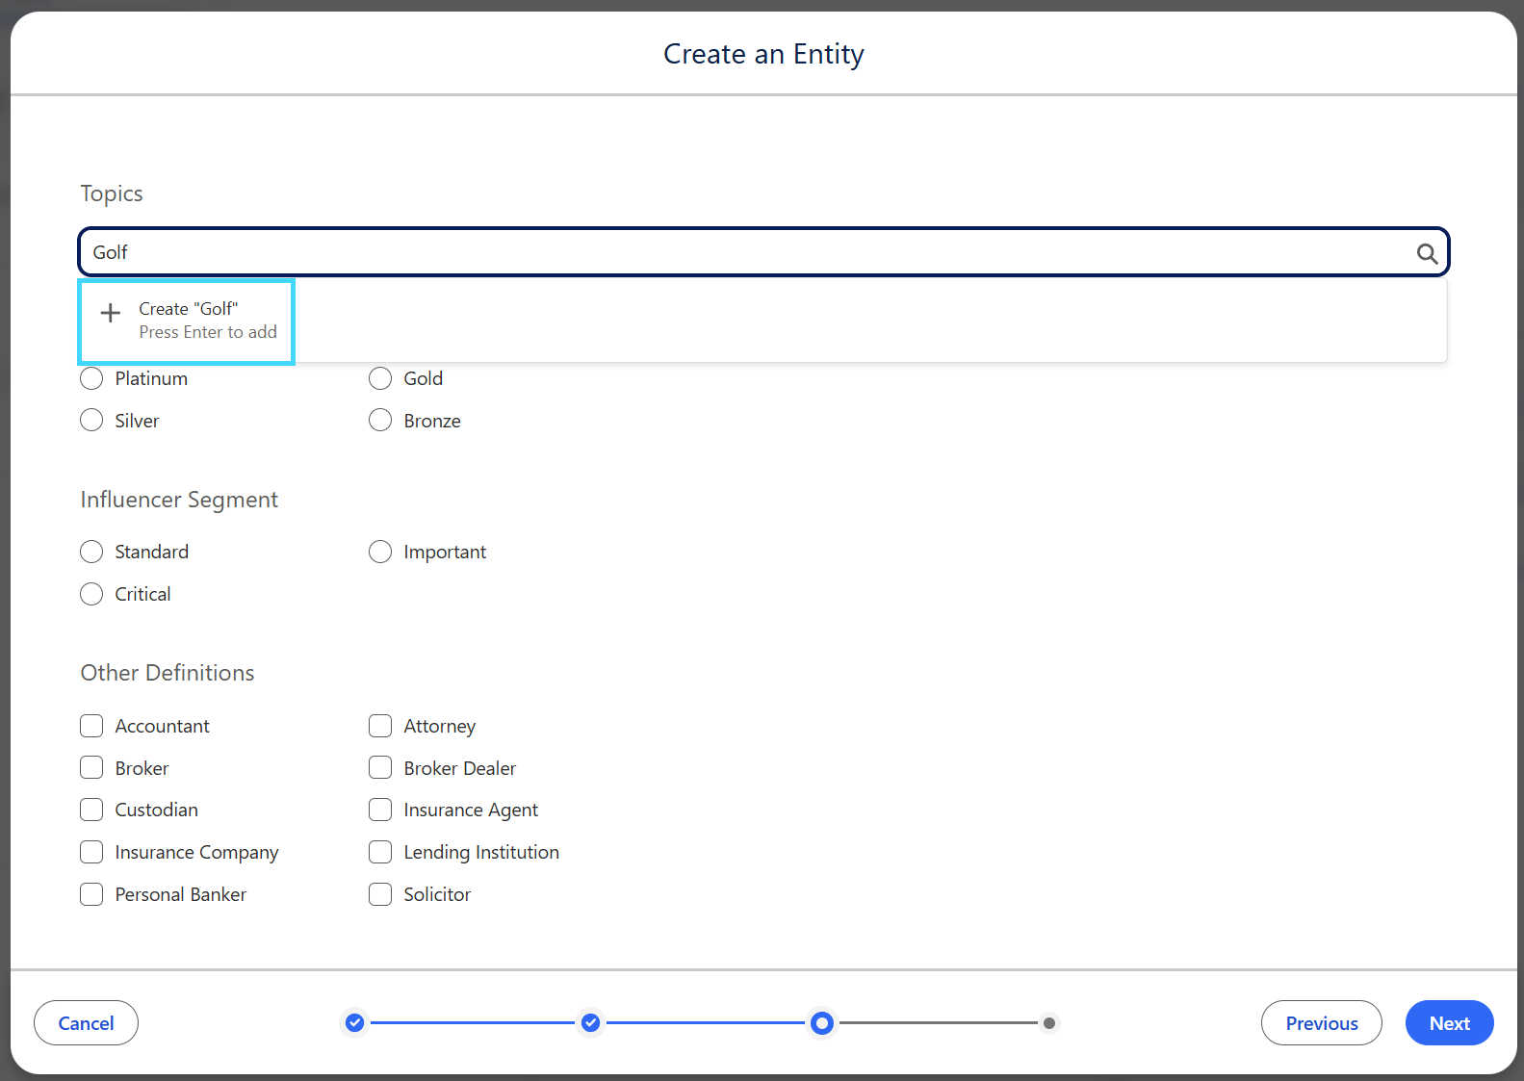1524x1081 pixels.
Task: Check the Personal Banker option
Action: [91, 894]
